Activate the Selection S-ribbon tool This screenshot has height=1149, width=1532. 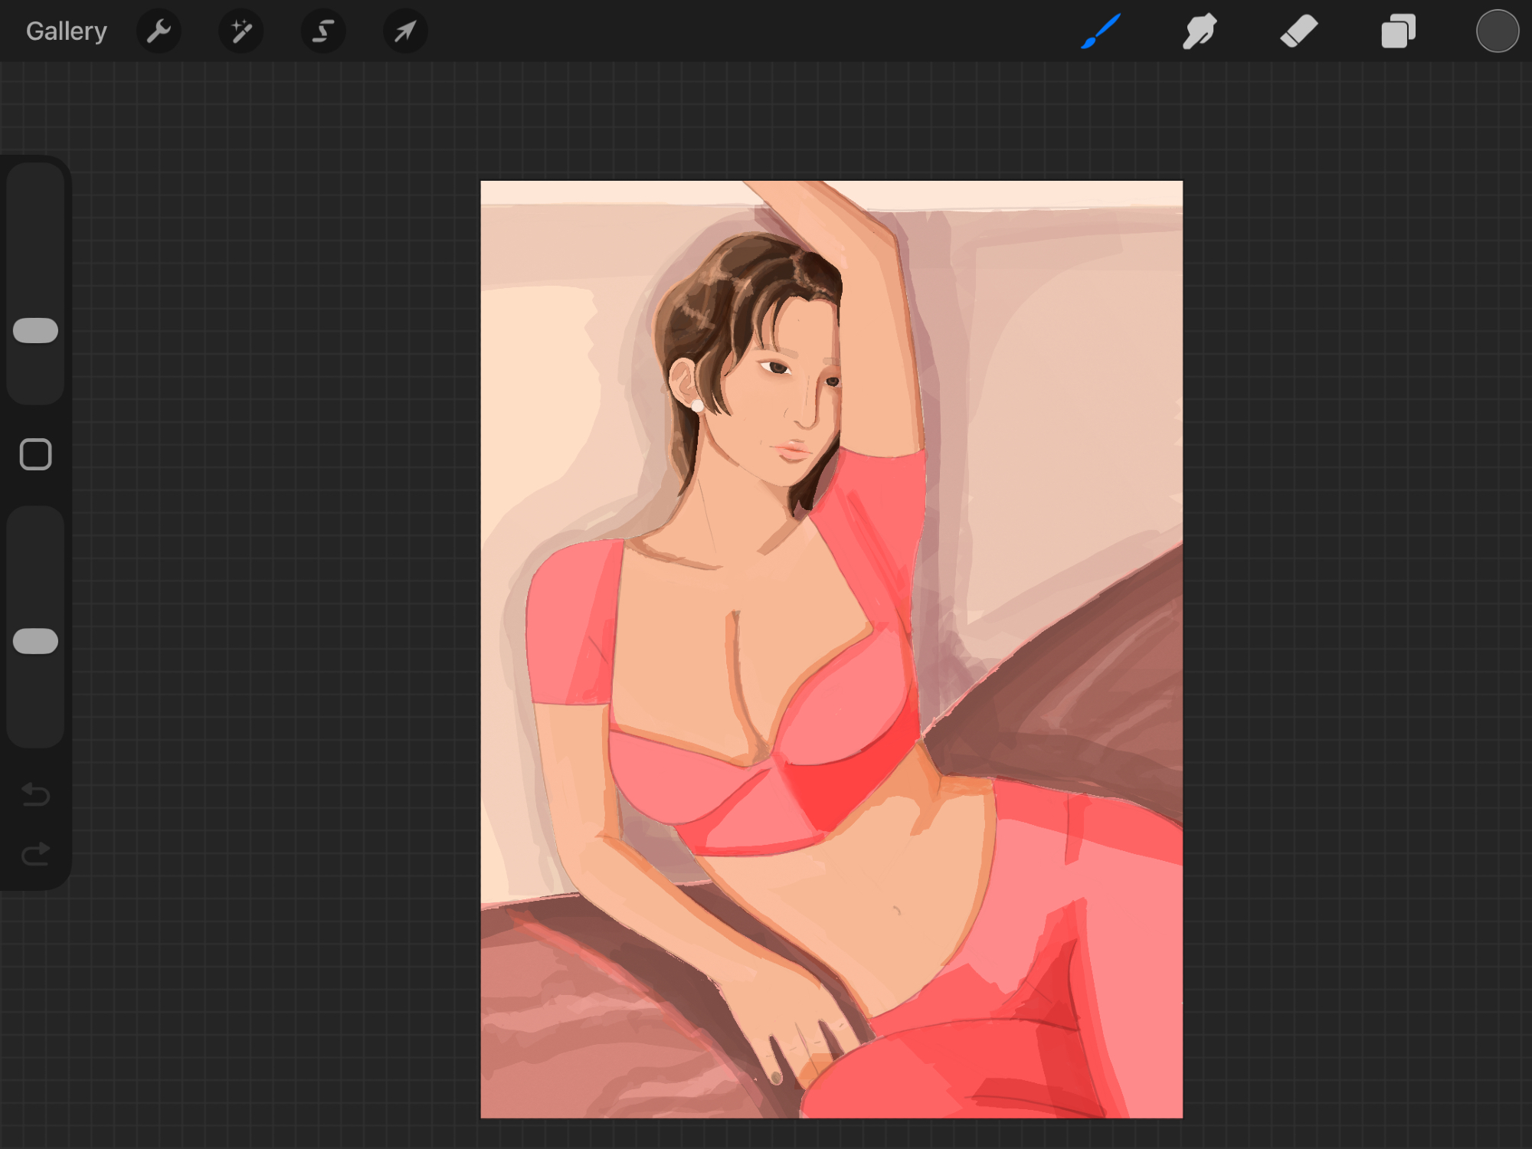click(323, 31)
